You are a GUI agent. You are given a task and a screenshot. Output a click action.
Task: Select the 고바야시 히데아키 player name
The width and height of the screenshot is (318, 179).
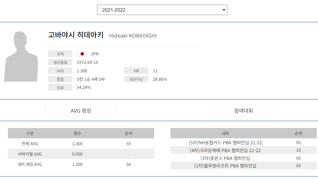pyautogui.click(x=76, y=35)
